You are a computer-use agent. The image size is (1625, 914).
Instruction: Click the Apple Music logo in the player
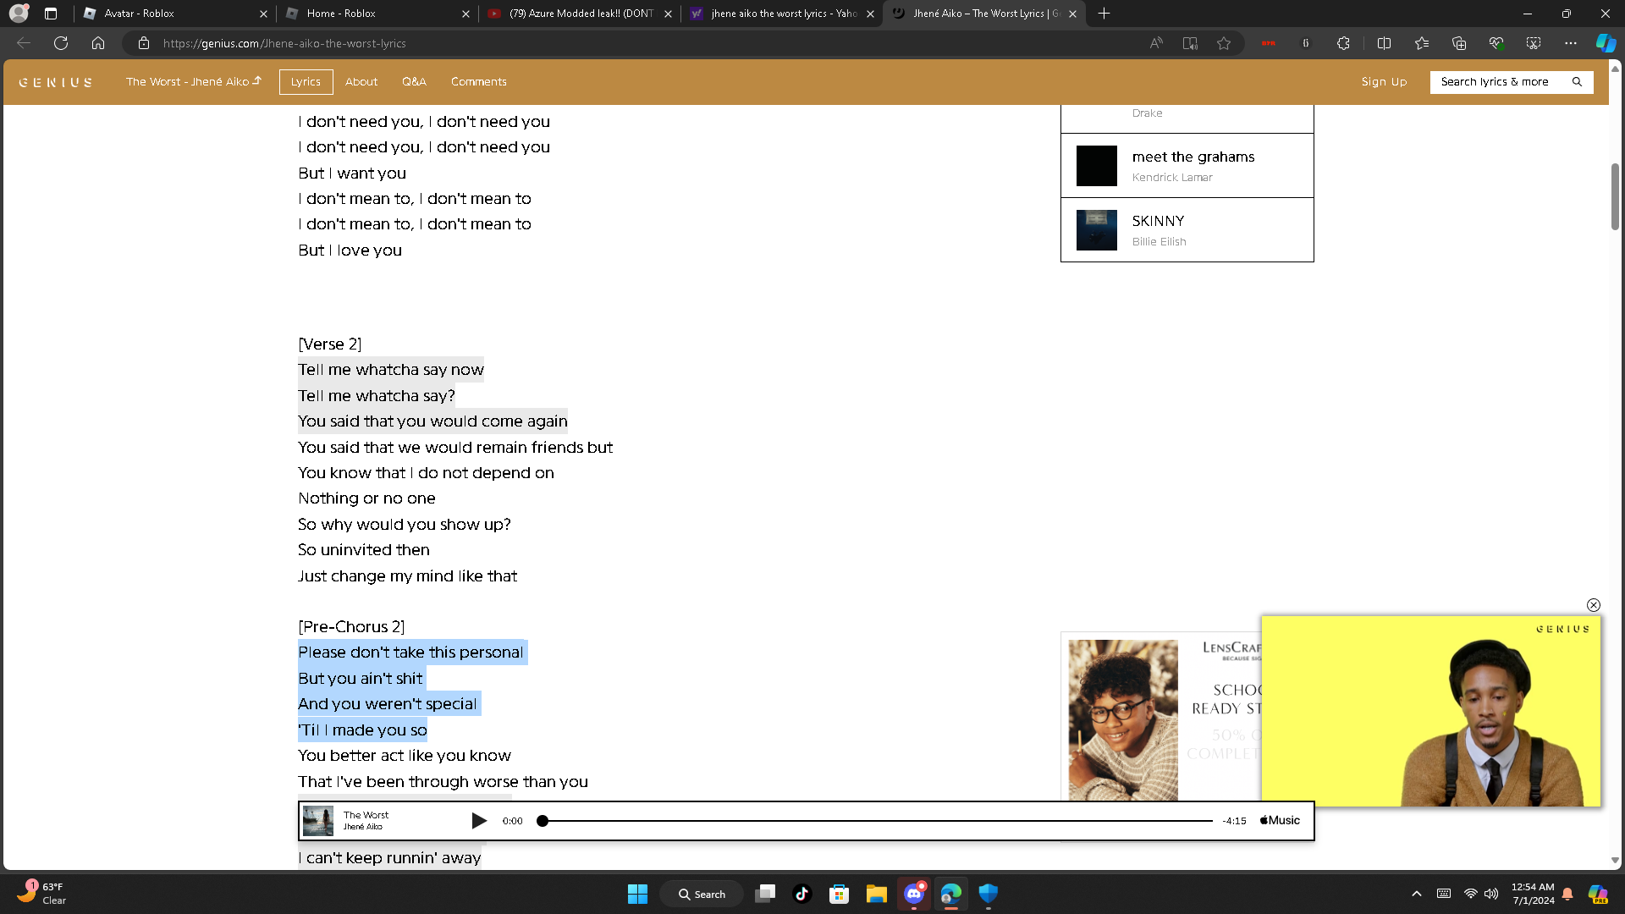(1281, 821)
